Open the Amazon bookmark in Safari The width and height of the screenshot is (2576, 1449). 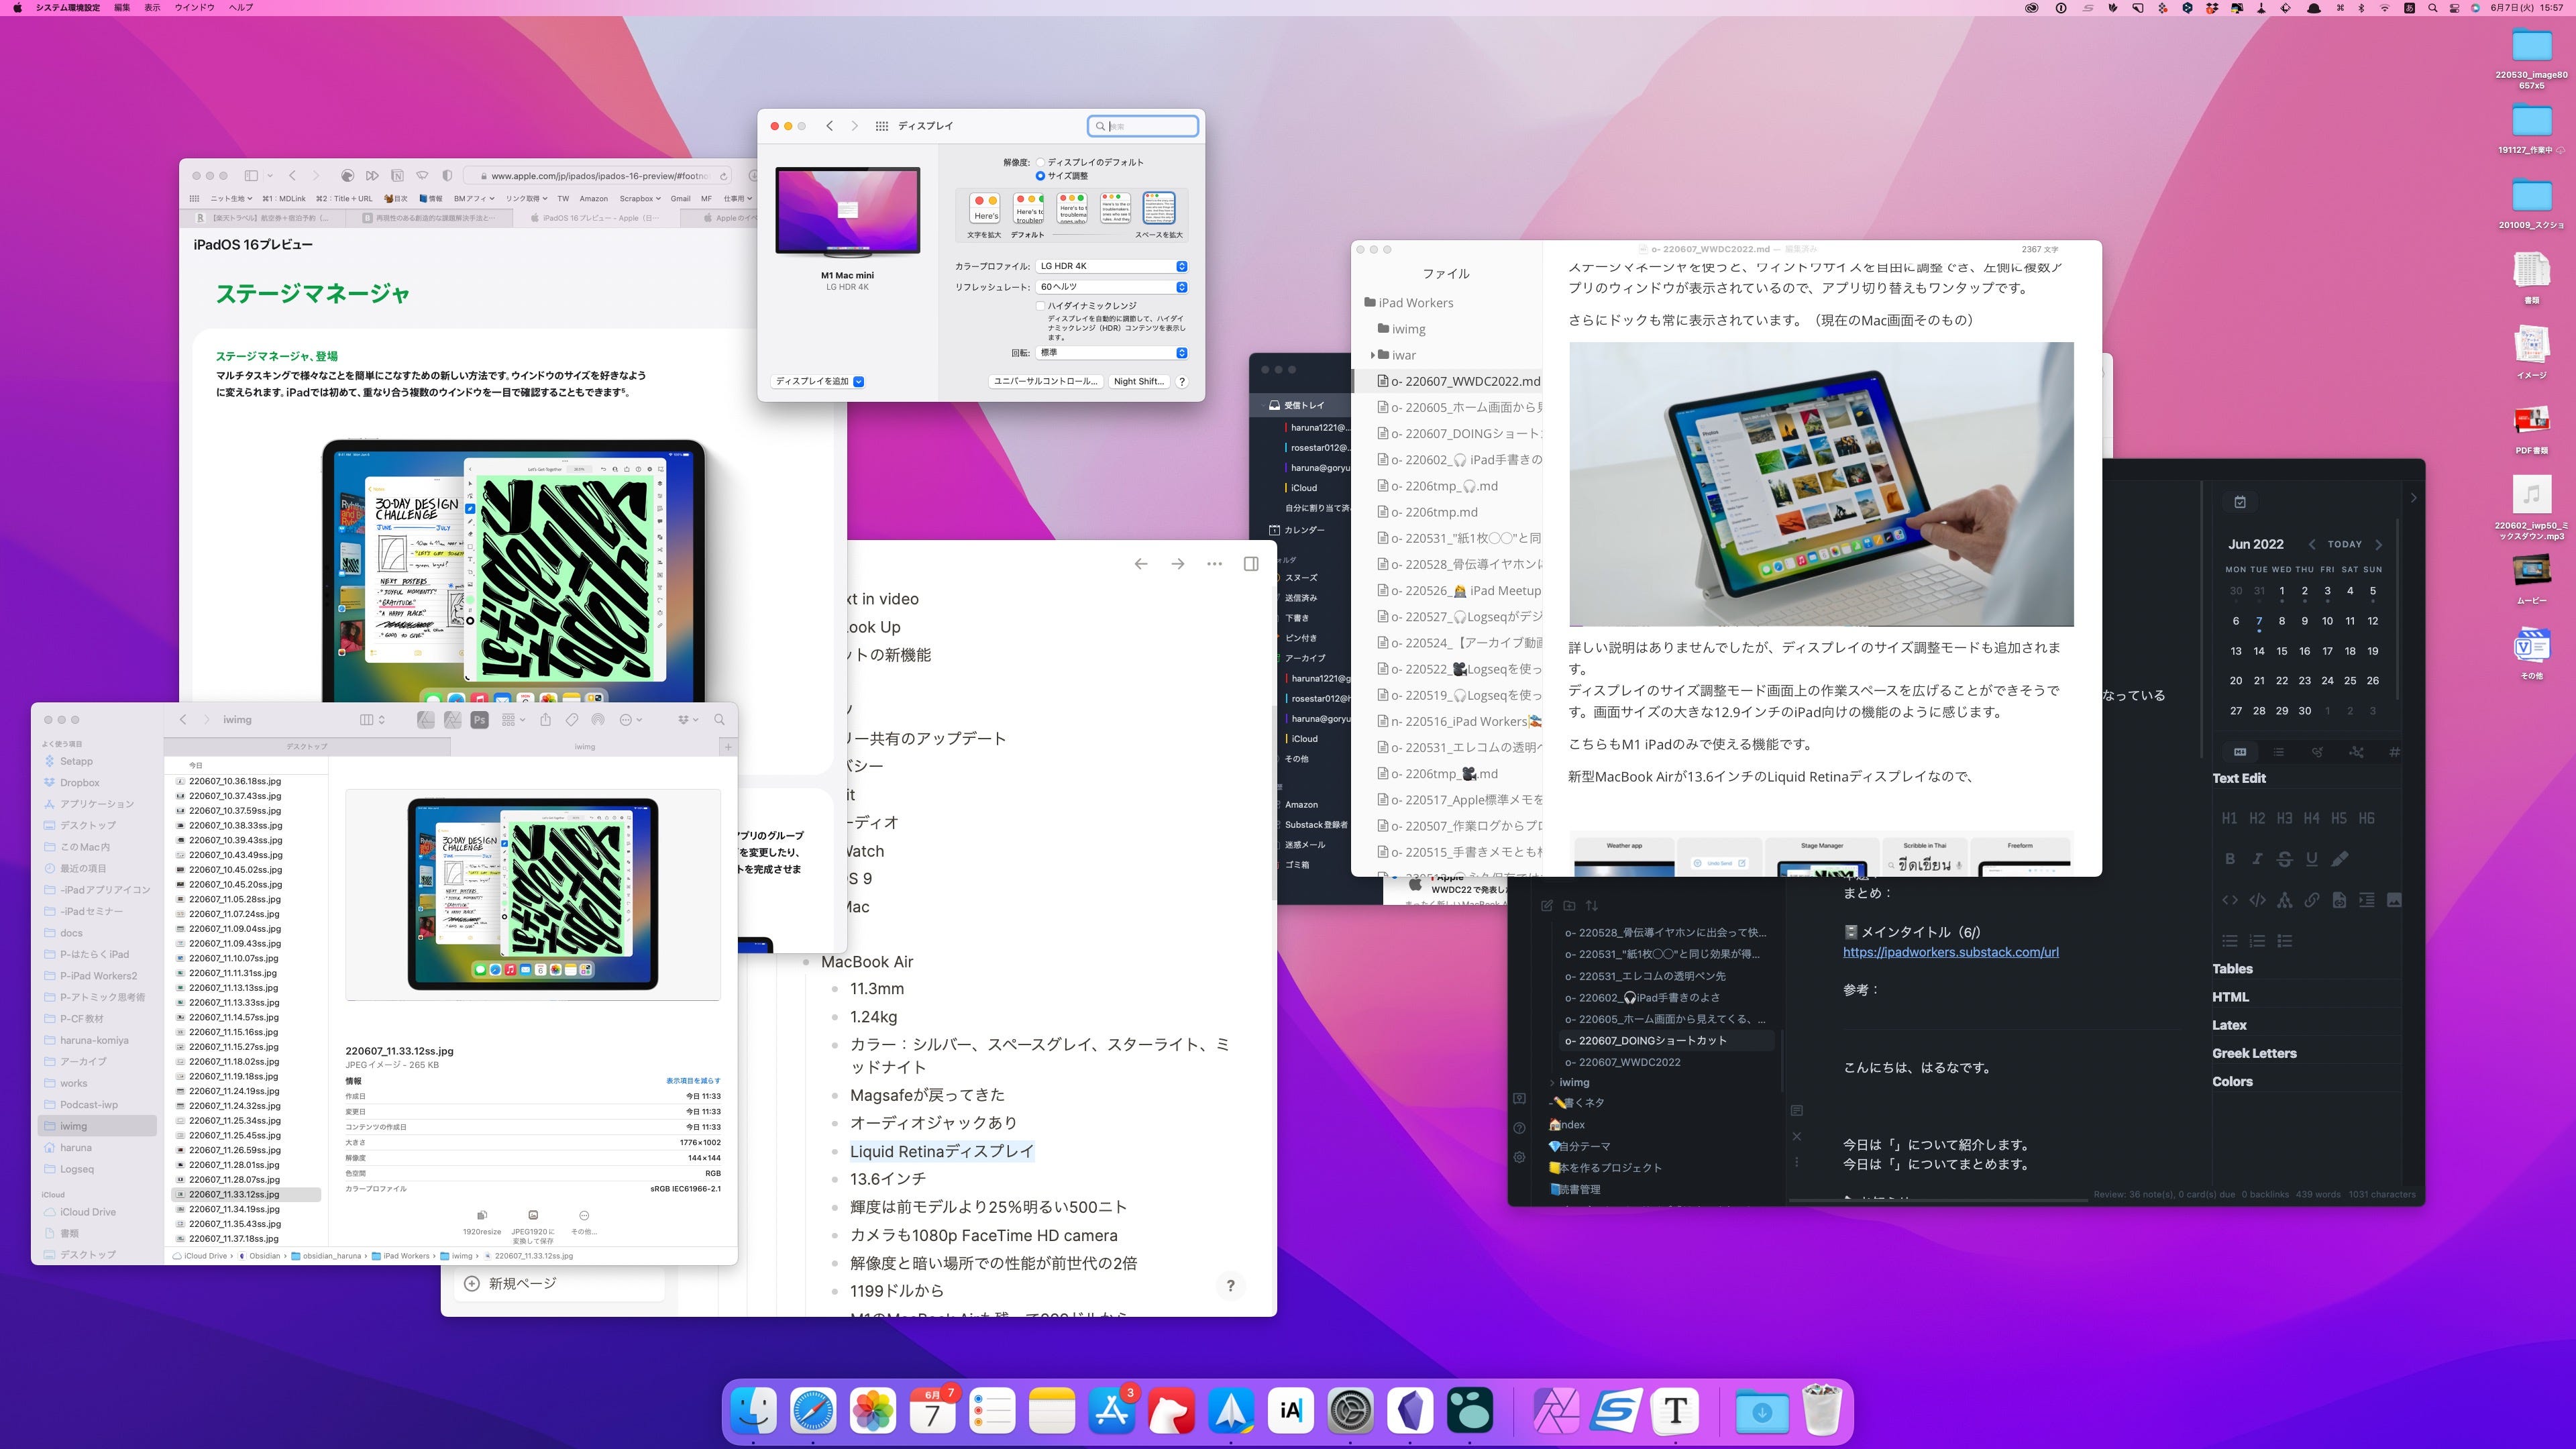[593, 199]
